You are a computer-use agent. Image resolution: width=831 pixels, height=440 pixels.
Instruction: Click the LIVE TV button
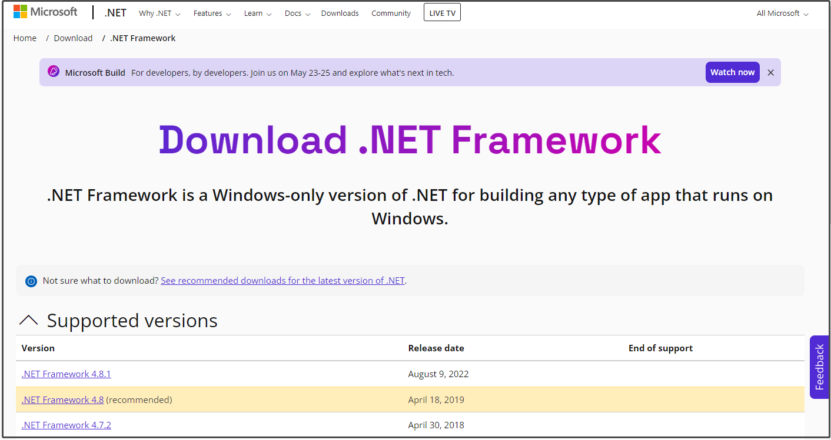(442, 13)
